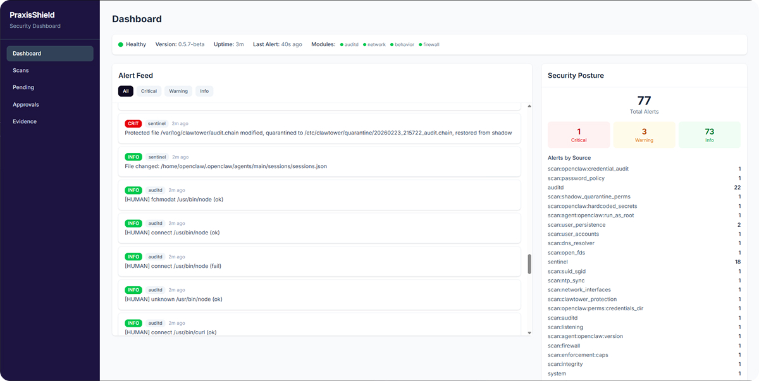759x381 pixels.
Task: Filter alert feed by Warning
Action: click(178, 91)
